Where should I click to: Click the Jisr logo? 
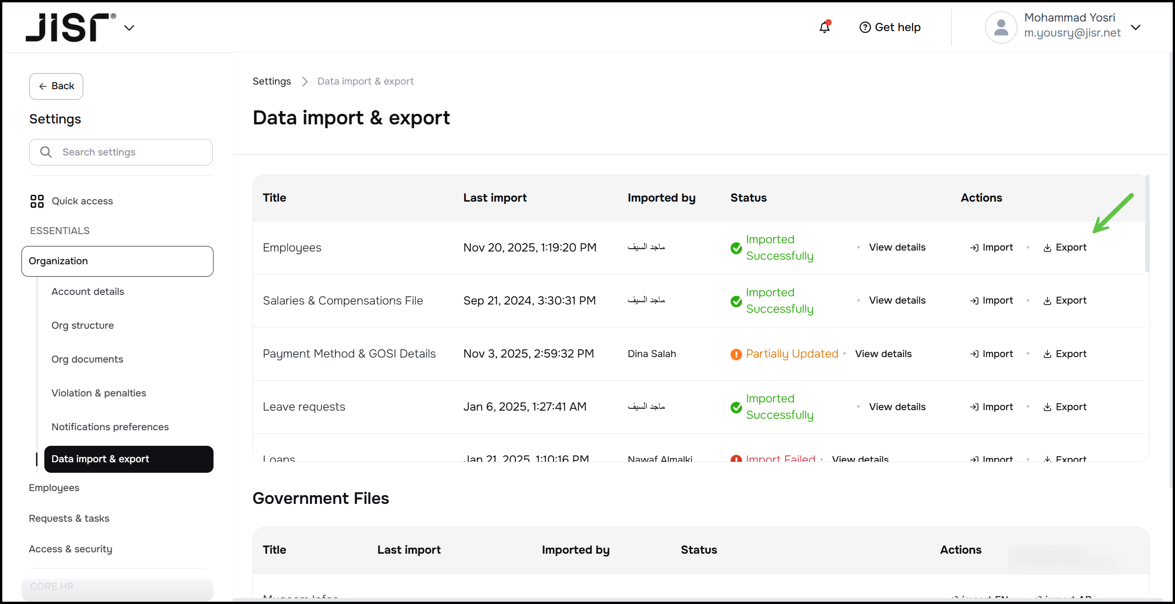point(70,27)
